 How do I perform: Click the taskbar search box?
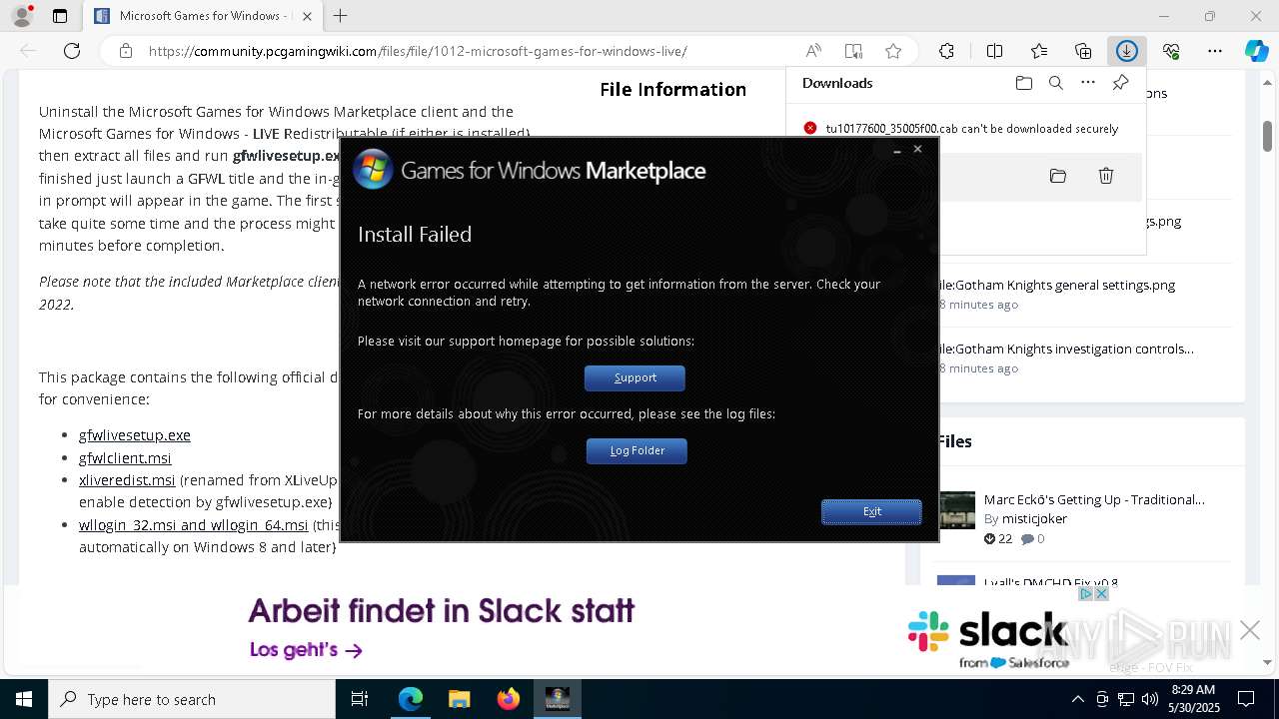pos(192,699)
